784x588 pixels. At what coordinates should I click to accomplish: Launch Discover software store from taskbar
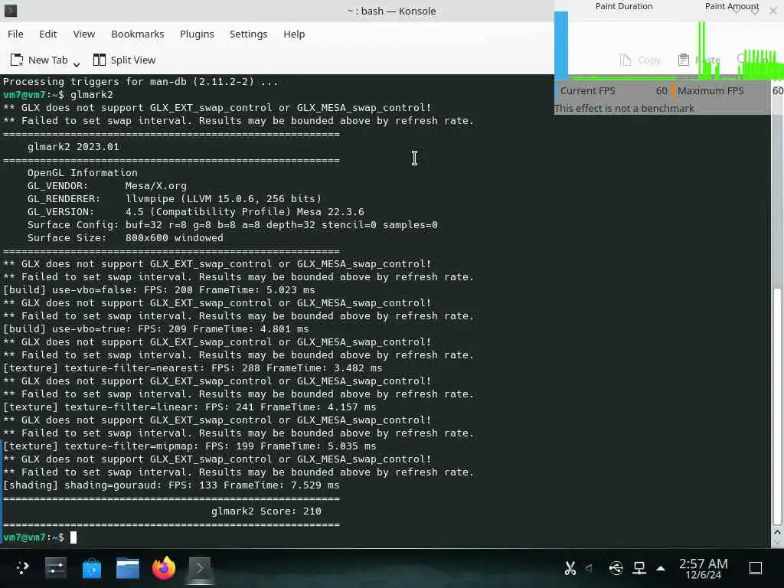point(92,568)
